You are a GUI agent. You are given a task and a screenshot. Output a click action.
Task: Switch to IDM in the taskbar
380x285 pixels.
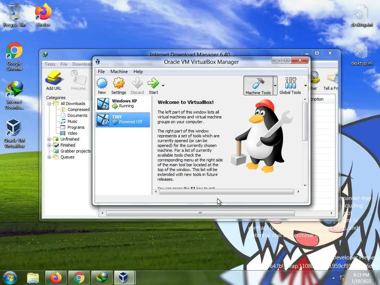click(x=102, y=278)
